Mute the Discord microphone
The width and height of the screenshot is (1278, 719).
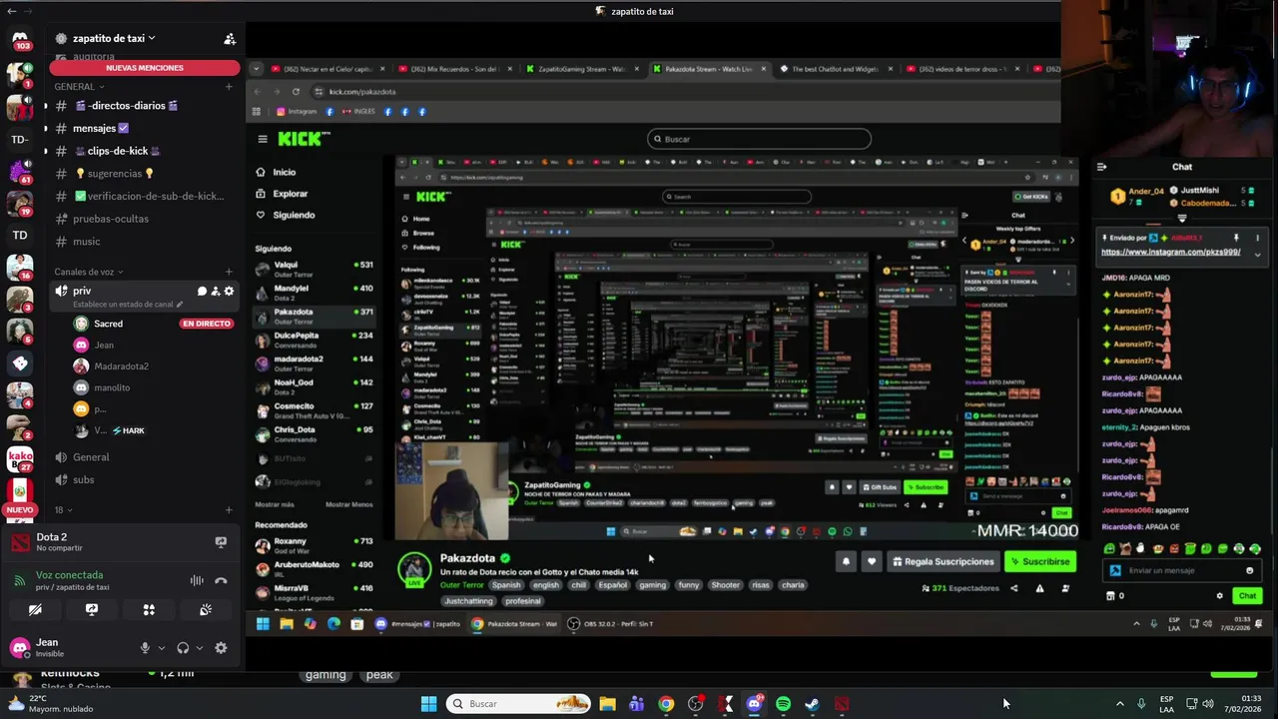coord(145,648)
